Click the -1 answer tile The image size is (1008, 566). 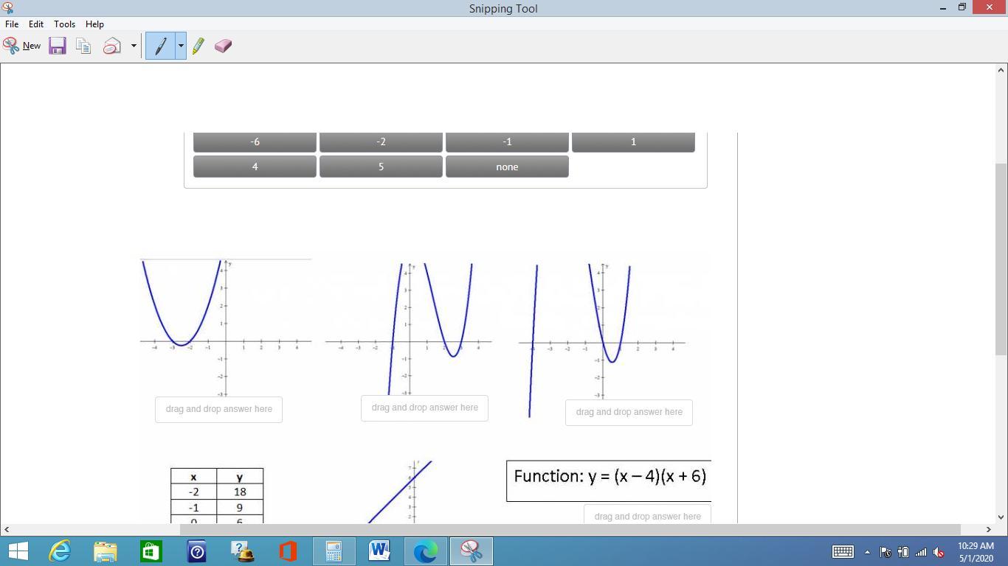(507, 142)
